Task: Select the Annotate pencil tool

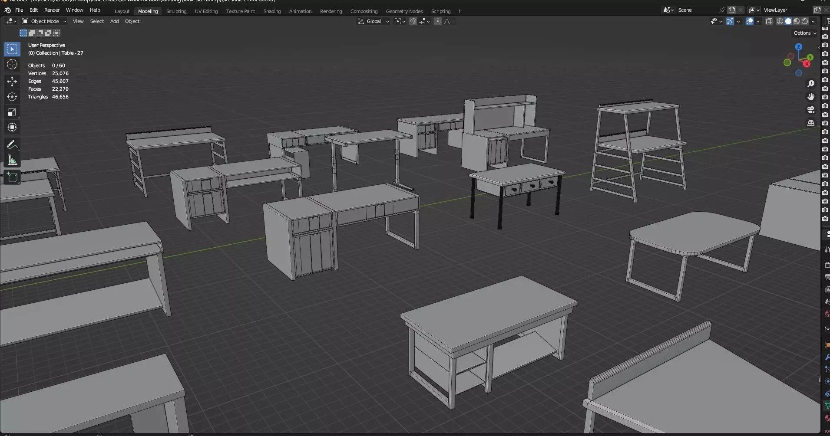Action: pyautogui.click(x=12, y=144)
